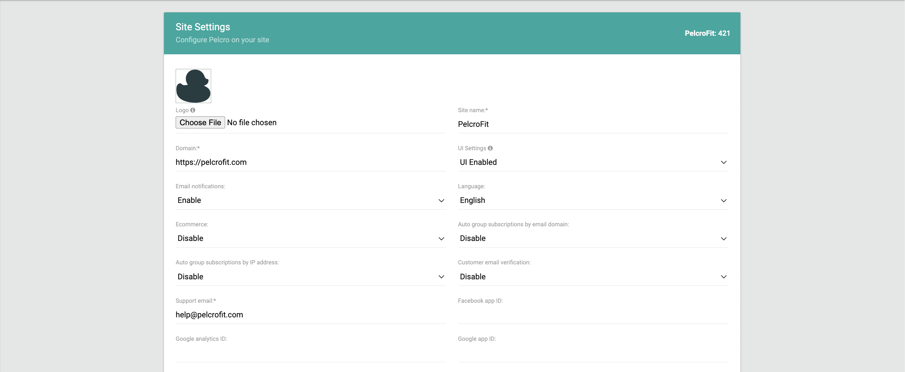Expand the Customer email verification dropdown
Image resolution: width=905 pixels, height=372 pixels.
click(593, 276)
